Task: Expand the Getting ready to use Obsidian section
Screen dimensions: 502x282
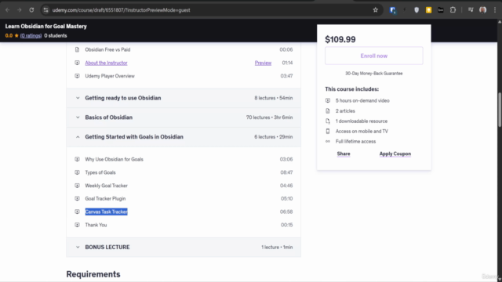Action: coord(184,98)
